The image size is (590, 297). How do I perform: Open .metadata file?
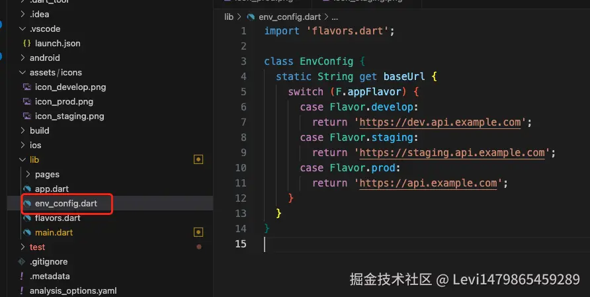(50, 276)
